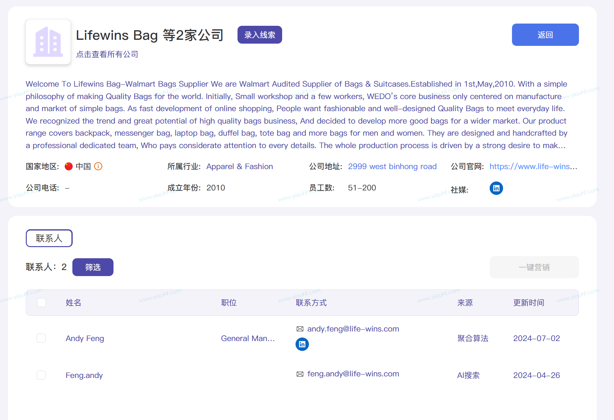Open the company website https://www.life-wins link
Image resolution: width=614 pixels, height=420 pixels.
tap(533, 167)
